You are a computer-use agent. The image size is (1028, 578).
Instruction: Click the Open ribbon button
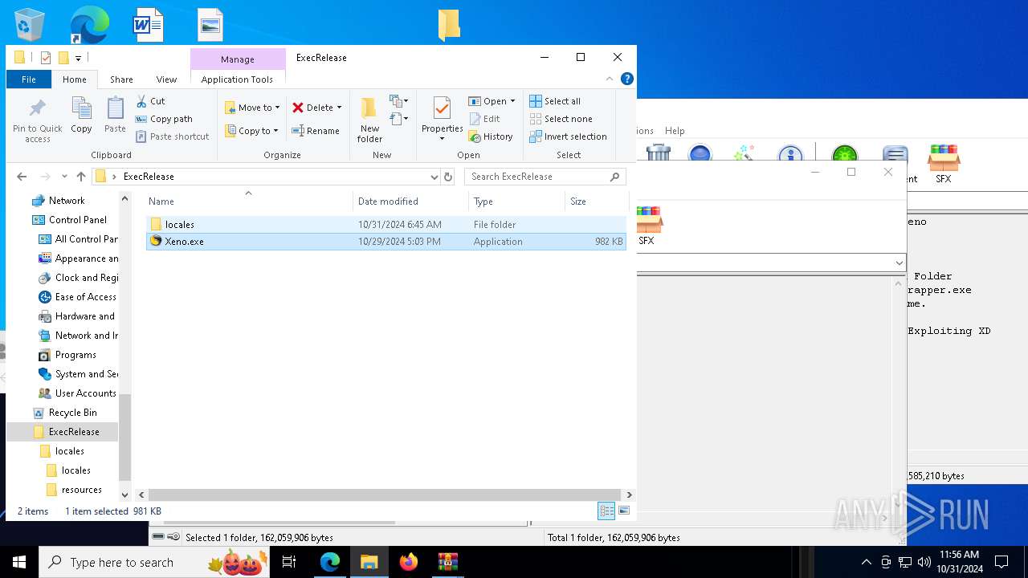[x=487, y=101]
